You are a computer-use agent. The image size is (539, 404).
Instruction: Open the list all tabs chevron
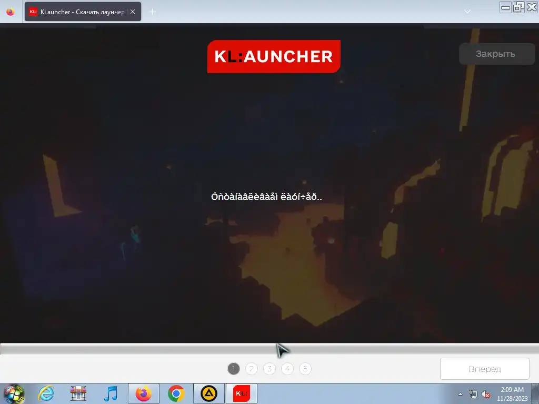coord(467,12)
